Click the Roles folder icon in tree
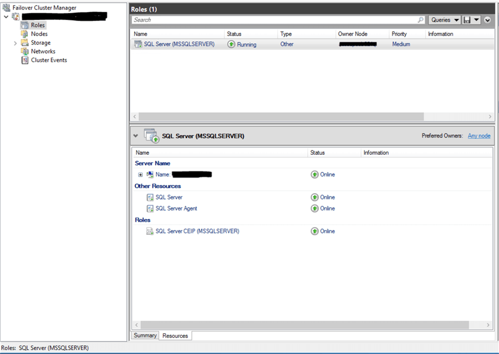 click(x=24, y=25)
